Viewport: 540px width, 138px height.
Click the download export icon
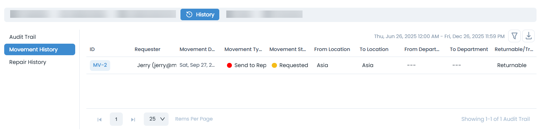pos(529,36)
